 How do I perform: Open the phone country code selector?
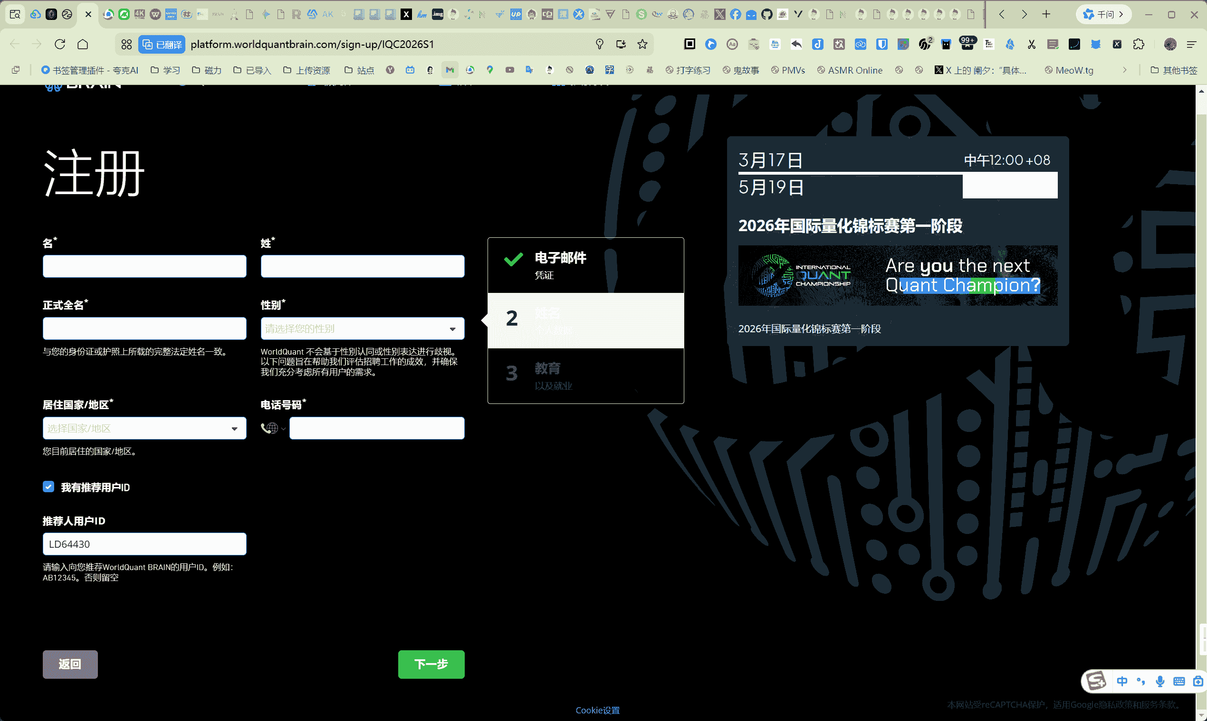(273, 428)
